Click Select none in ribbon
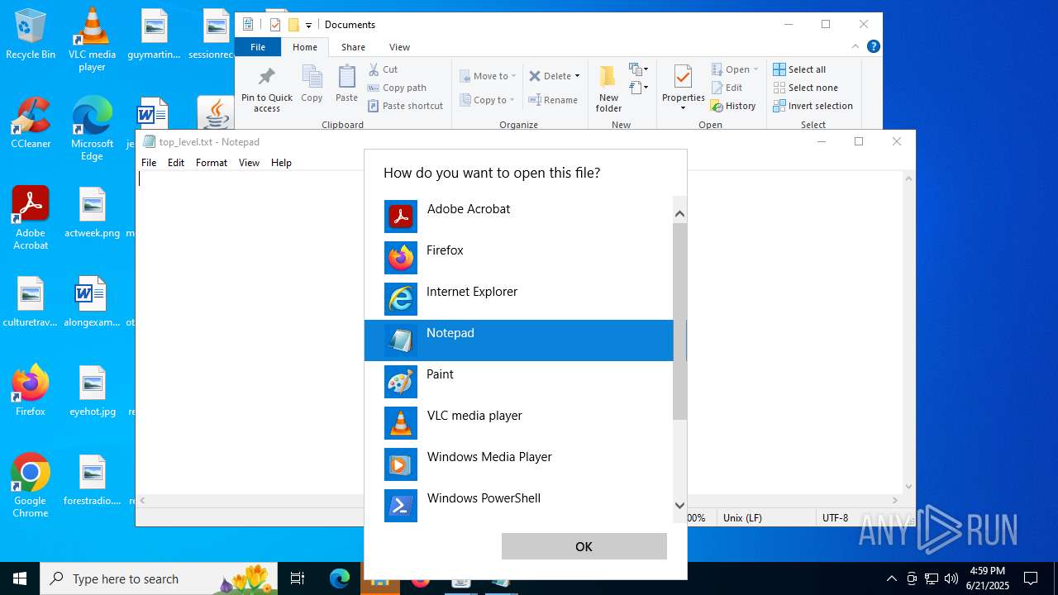1058x595 pixels. point(805,88)
